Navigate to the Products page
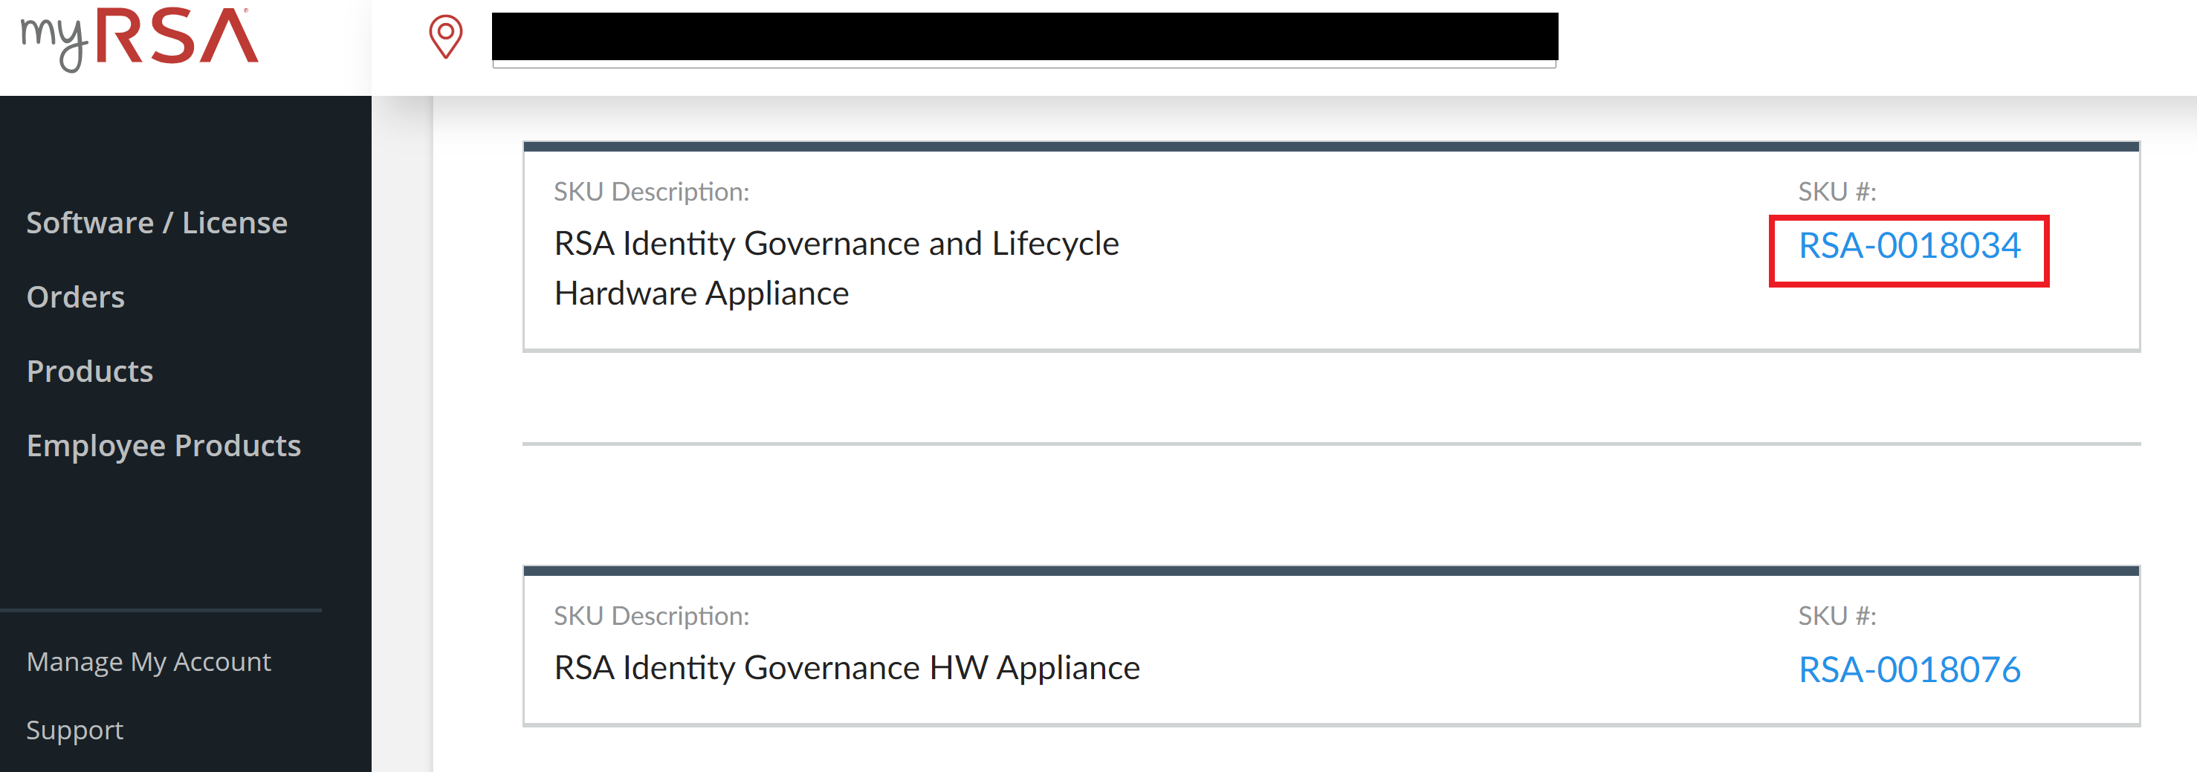The height and width of the screenshot is (772, 2197). tap(89, 370)
